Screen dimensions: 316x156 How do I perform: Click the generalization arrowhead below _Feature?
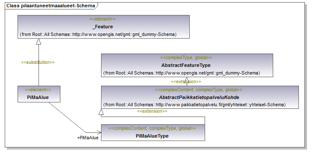[39, 42]
